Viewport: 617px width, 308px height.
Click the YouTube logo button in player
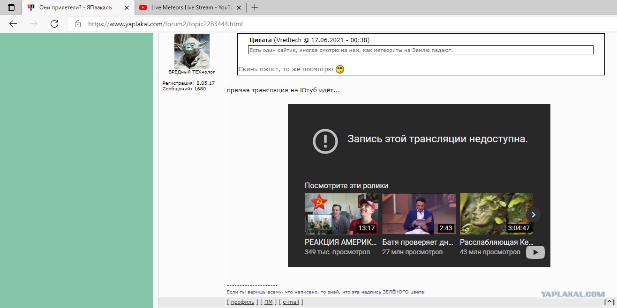(535, 252)
